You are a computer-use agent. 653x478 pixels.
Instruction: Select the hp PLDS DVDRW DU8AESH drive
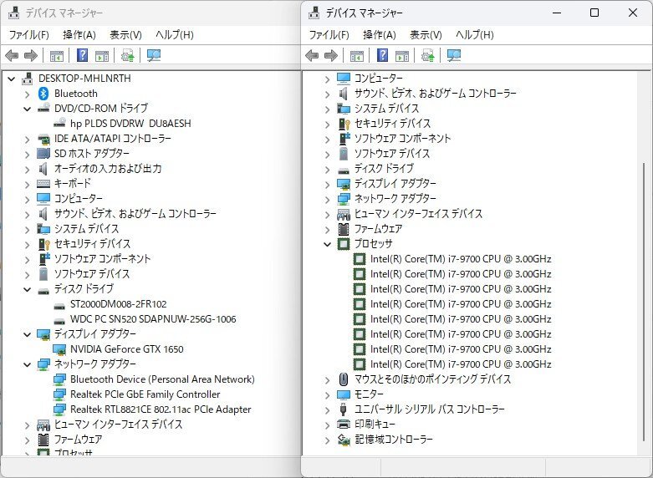coord(130,124)
